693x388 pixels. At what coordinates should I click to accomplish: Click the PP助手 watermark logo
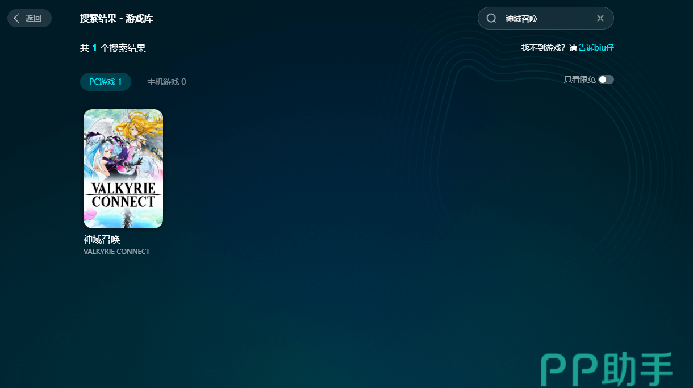[x=607, y=369]
